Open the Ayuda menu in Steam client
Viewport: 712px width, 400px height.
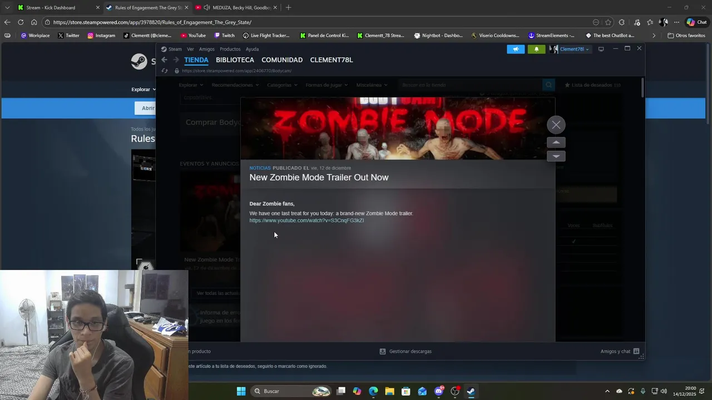pos(252,49)
